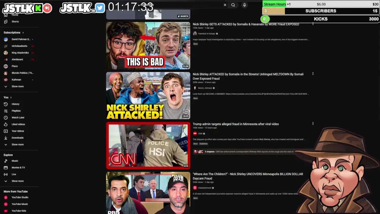Image resolution: width=380 pixels, height=214 pixels.
Task: Open the You section chevron
Action: [11, 97]
